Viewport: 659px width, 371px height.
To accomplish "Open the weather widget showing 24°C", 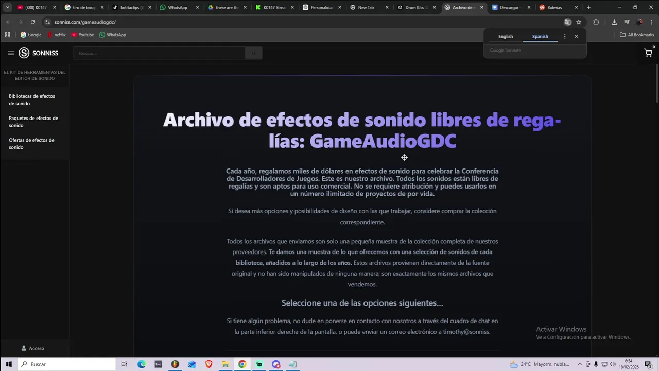I will tap(539, 364).
